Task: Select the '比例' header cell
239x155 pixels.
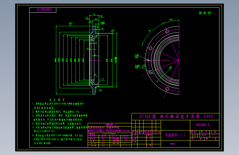Action: click(x=213, y=132)
